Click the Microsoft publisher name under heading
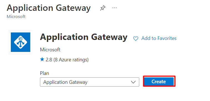Viewport: 210px width, 101px height. (50, 50)
